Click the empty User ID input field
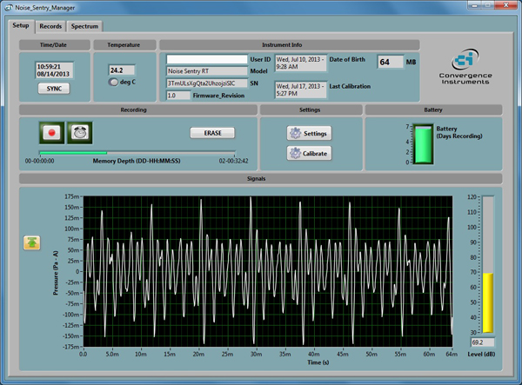 207,59
